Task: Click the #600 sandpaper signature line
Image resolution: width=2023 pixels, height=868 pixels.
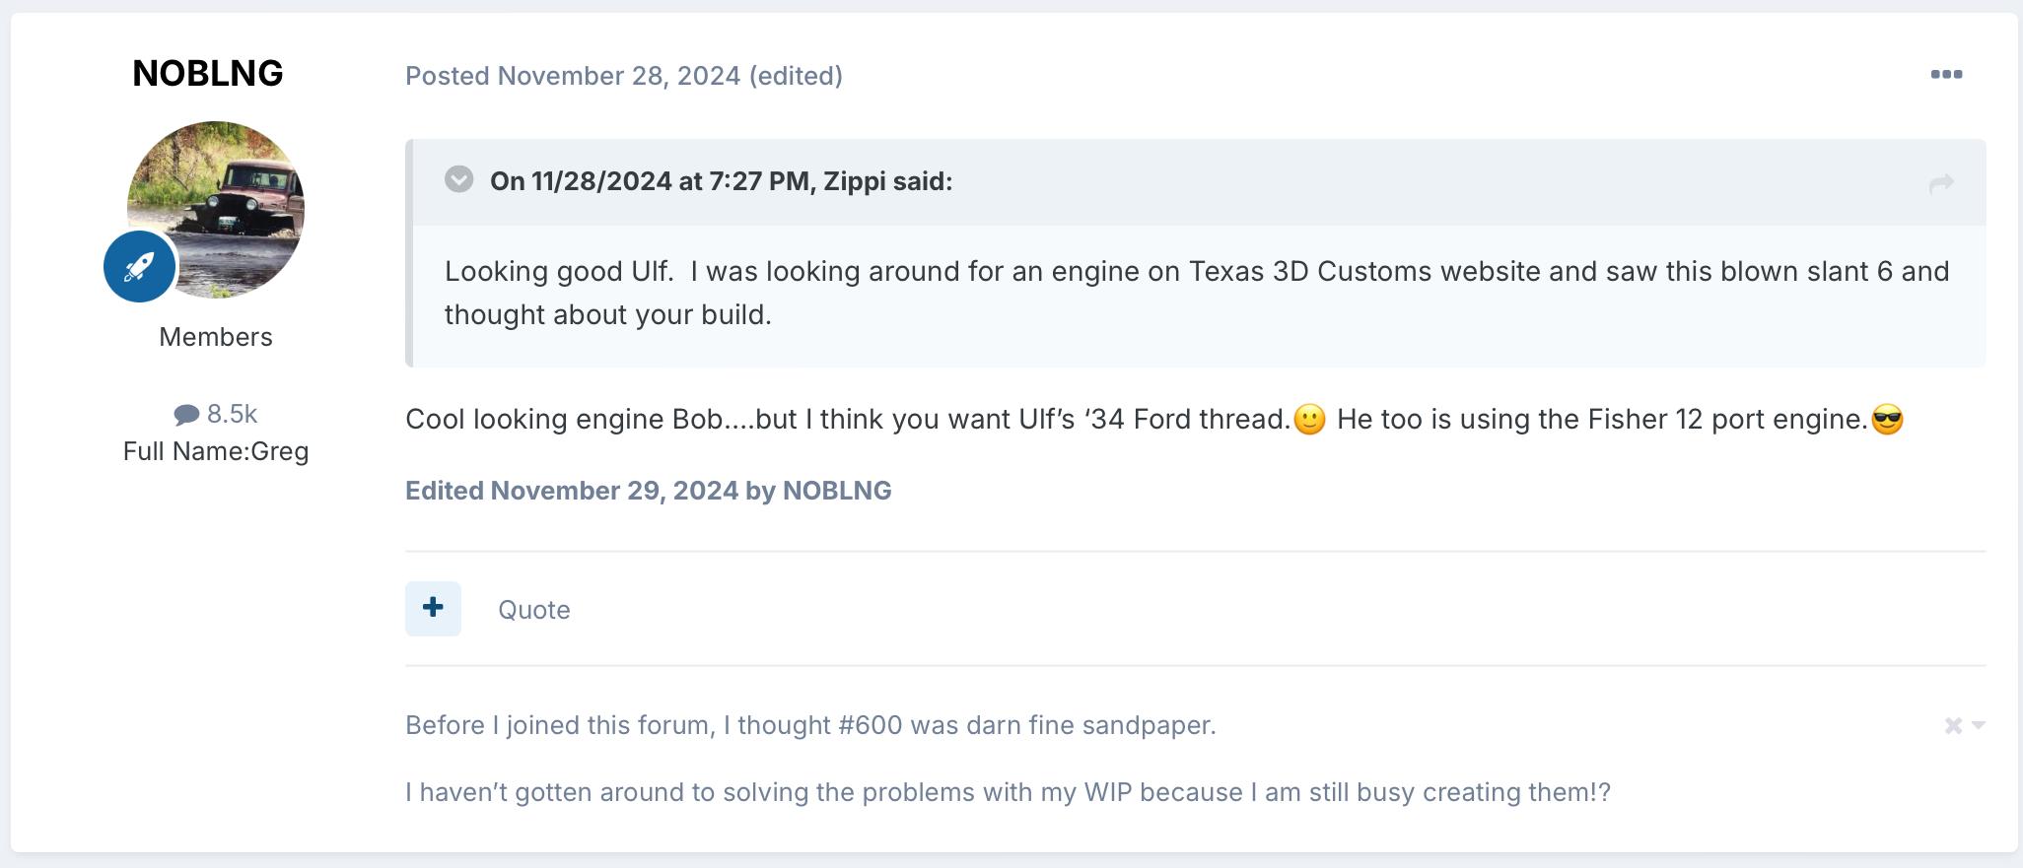Action: (x=810, y=725)
